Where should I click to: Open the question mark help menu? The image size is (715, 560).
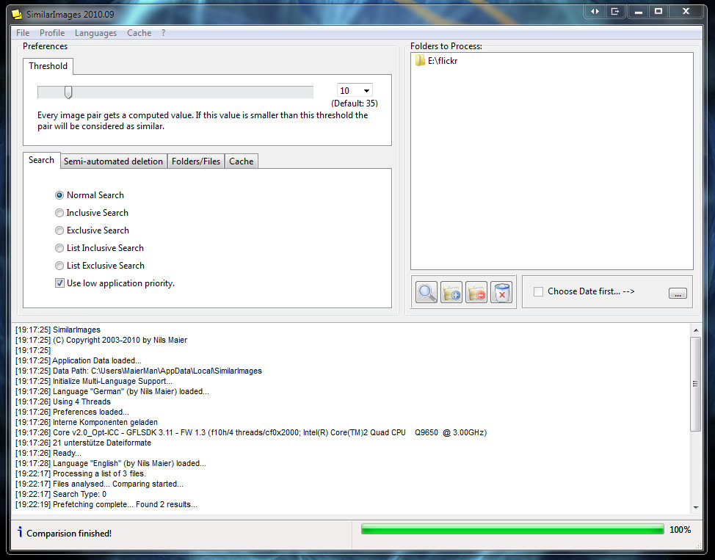coord(163,33)
